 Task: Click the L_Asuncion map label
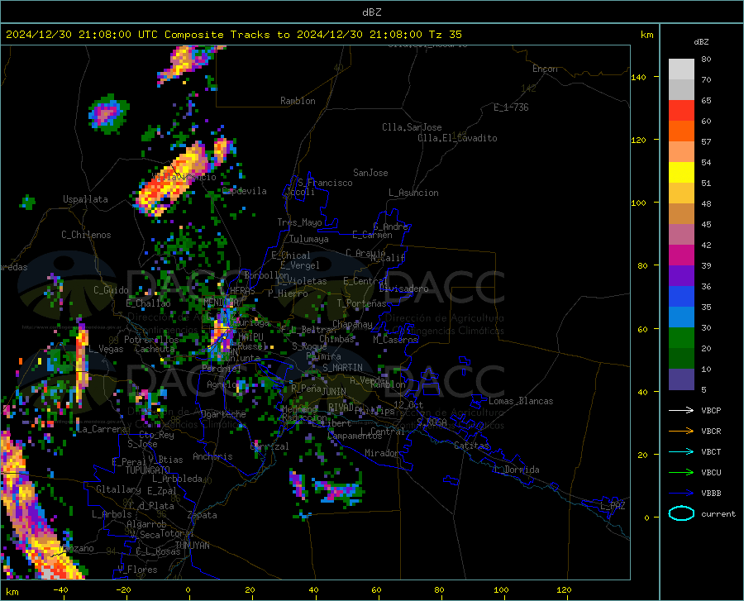tap(413, 193)
